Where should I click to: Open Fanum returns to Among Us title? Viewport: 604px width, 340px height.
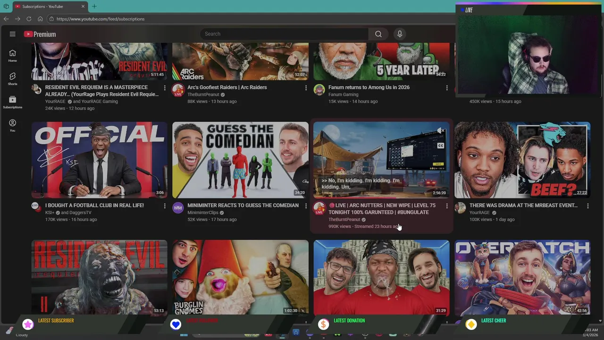(369, 87)
